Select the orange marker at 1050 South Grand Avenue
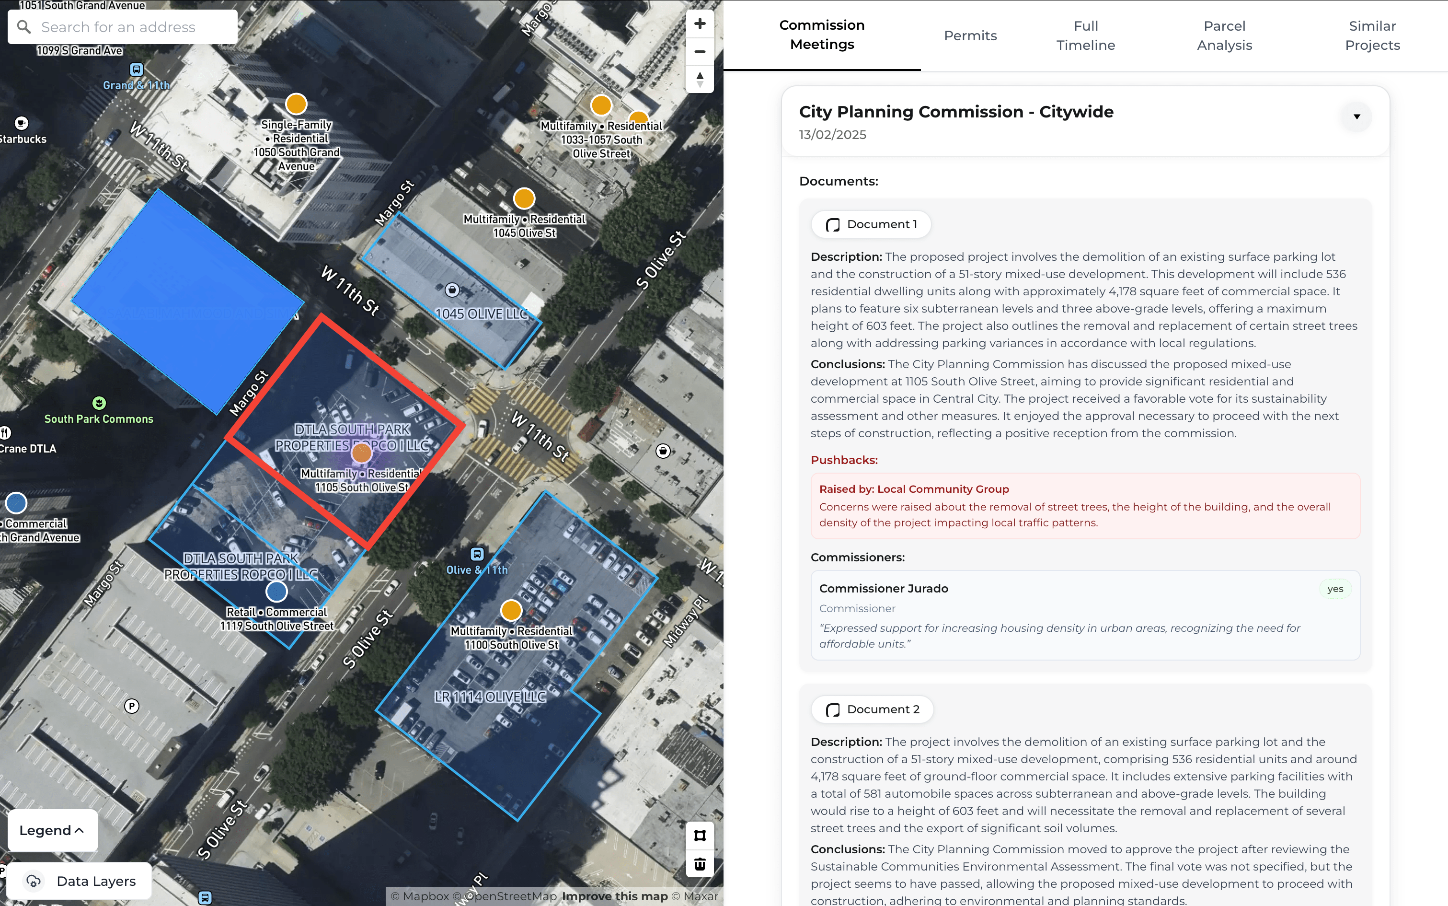The height and width of the screenshot is (906, 1448). tap(296, 105)
